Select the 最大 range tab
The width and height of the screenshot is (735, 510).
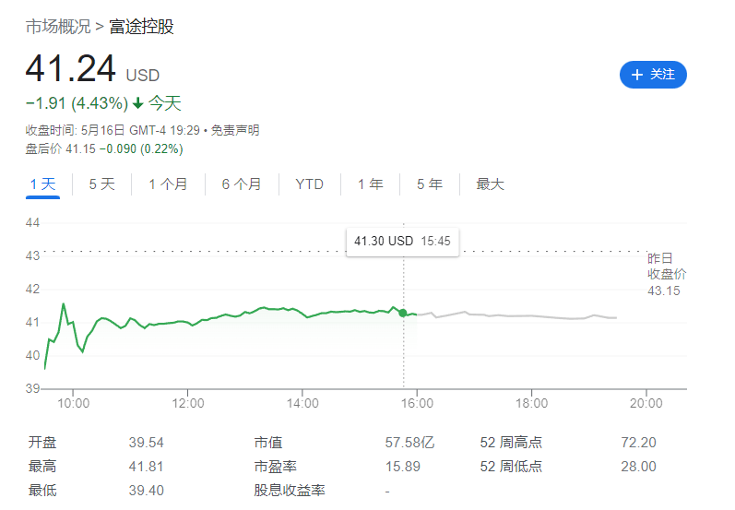(x=490, y=184)
